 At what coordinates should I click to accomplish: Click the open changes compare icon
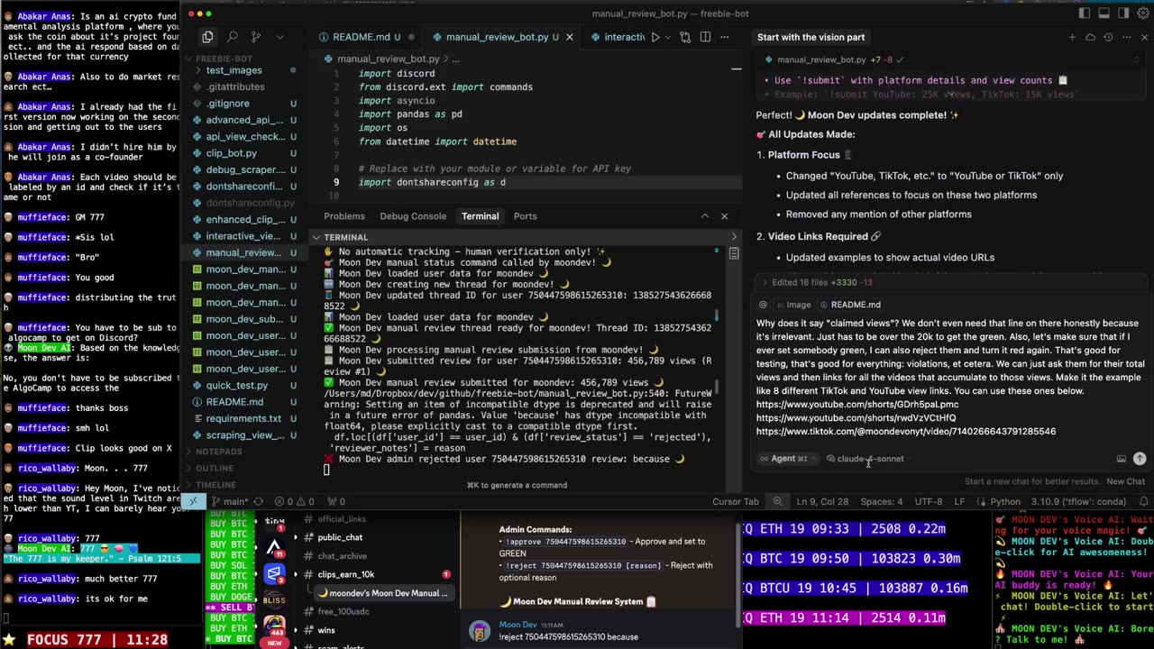[x=685, y=37]
